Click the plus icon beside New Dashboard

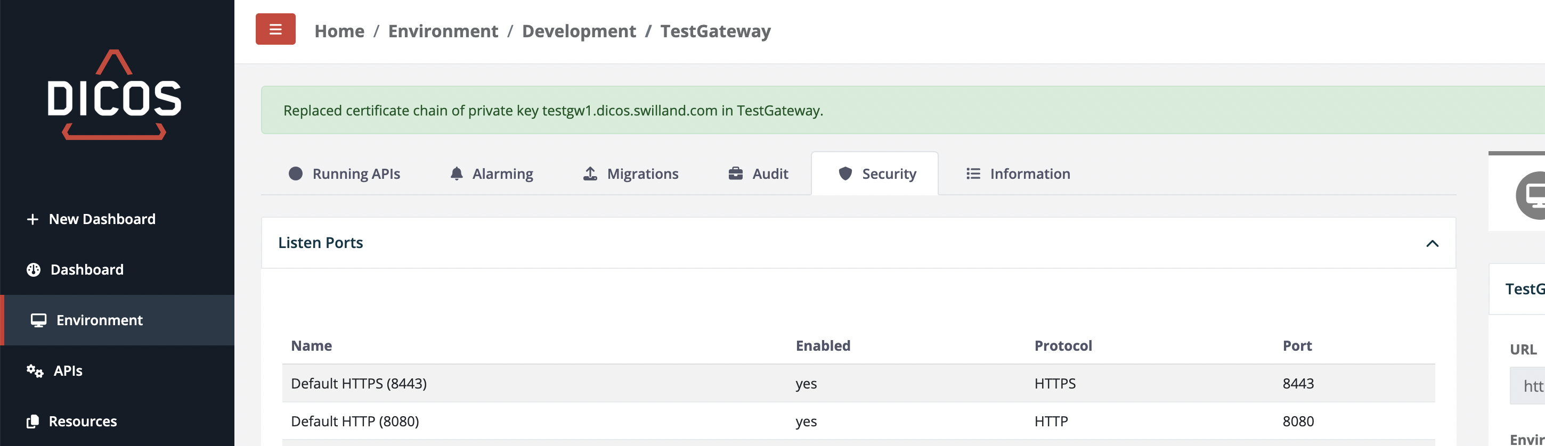tap(32, 219)
